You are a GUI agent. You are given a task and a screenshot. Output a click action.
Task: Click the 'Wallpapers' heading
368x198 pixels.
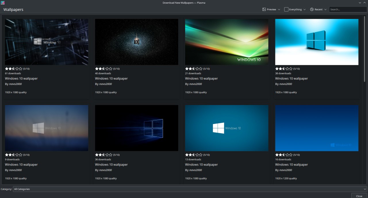pyautogui.click(x=14, y=9)
